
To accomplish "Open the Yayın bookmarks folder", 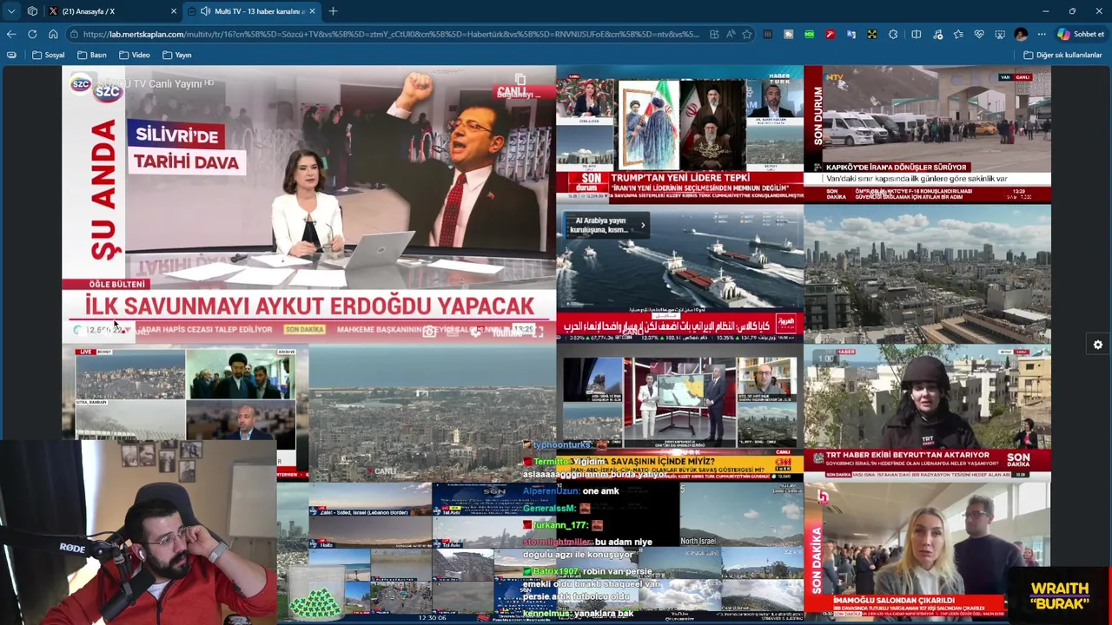I will (177, 55).
